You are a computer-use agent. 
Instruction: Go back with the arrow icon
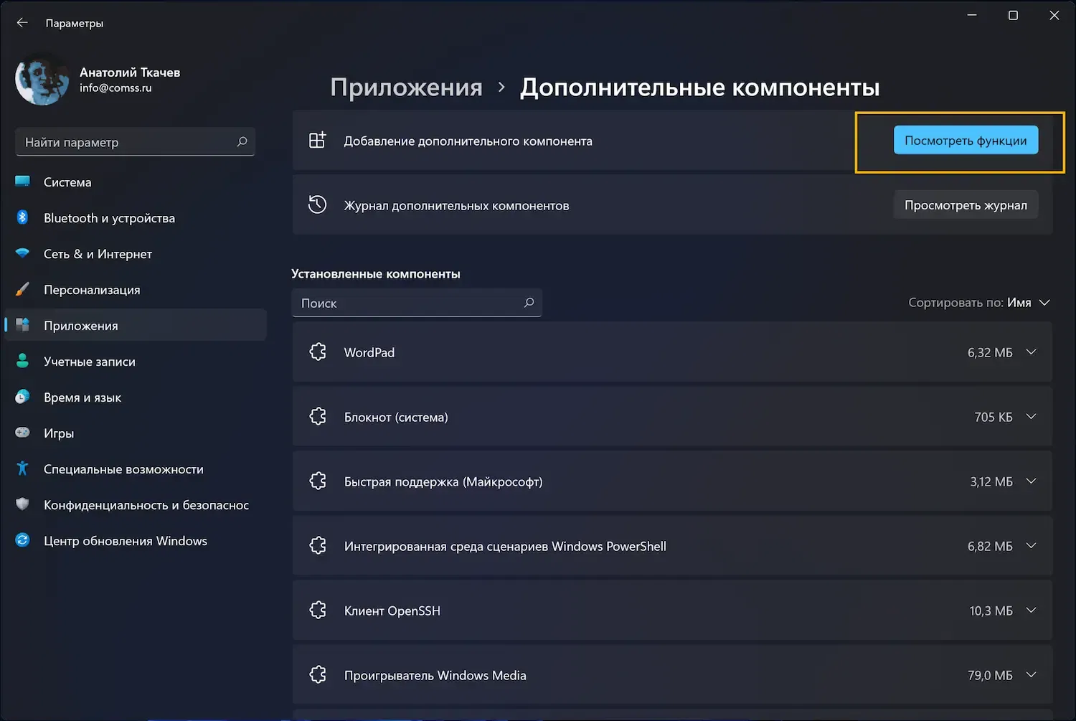point(22,23)
